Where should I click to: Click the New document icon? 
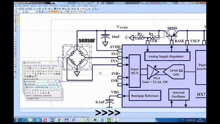(x=16, y=9)
